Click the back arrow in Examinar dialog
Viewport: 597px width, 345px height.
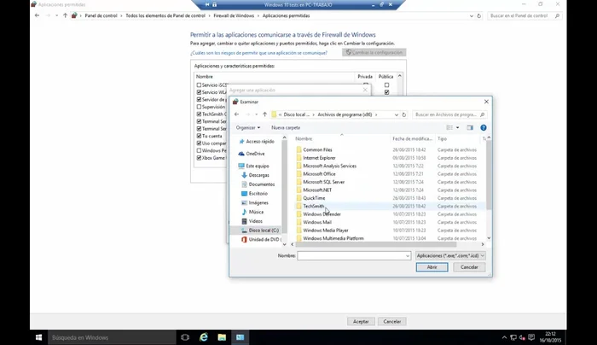[x=236, y=114]
